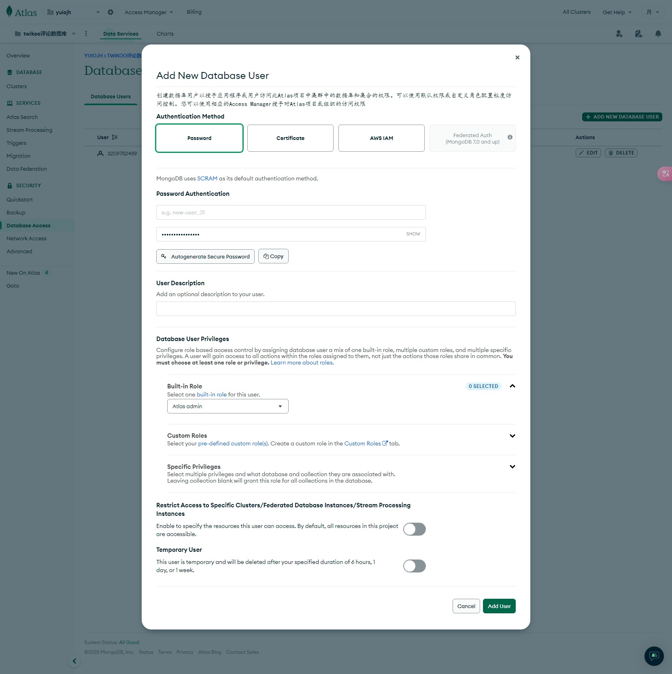Open project settings gear beside yuiojh selector
Screen dimensions: 672x674
pyautogui.click(x=110, y=12)
